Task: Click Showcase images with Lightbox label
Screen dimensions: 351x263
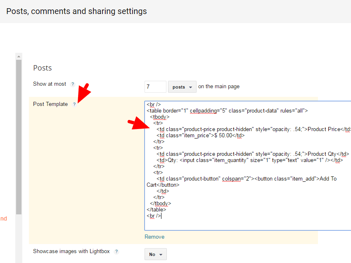Action: point(71,251)
